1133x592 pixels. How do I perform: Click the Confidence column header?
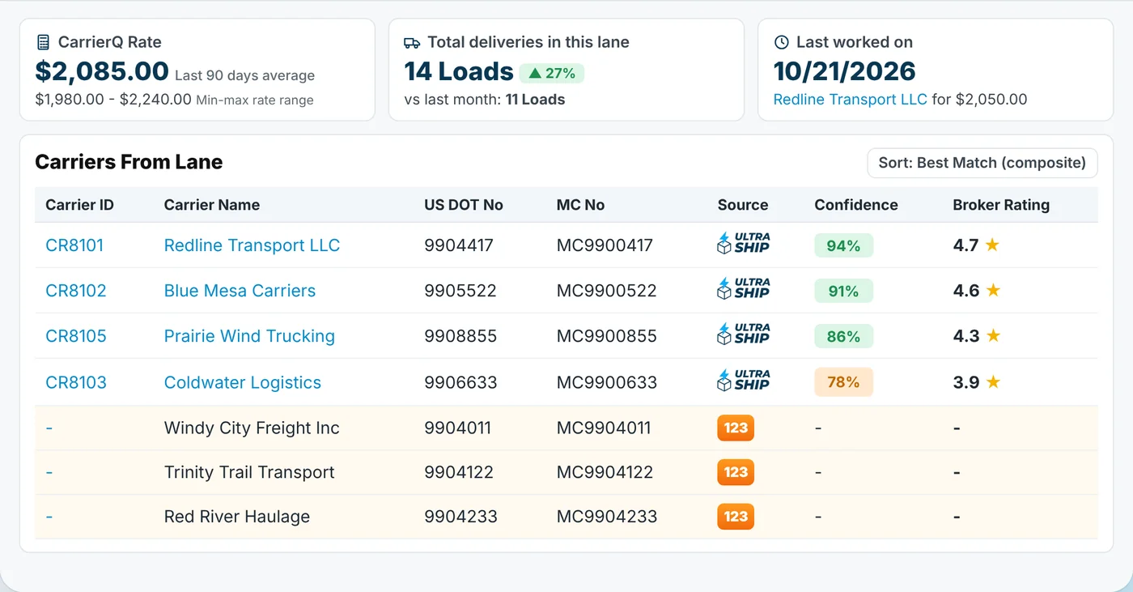click(x=856, y=205)
